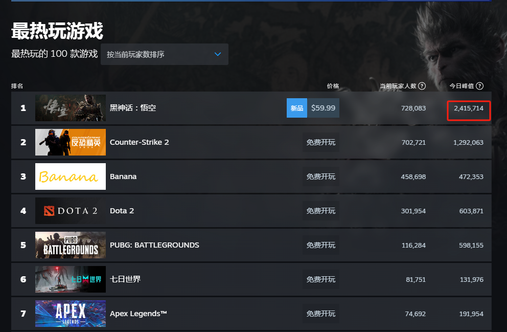The height and width of the screenshot is (332, 507).
Task: Click the 当前玩家人数 column header
Action: (x=398, y=86)
